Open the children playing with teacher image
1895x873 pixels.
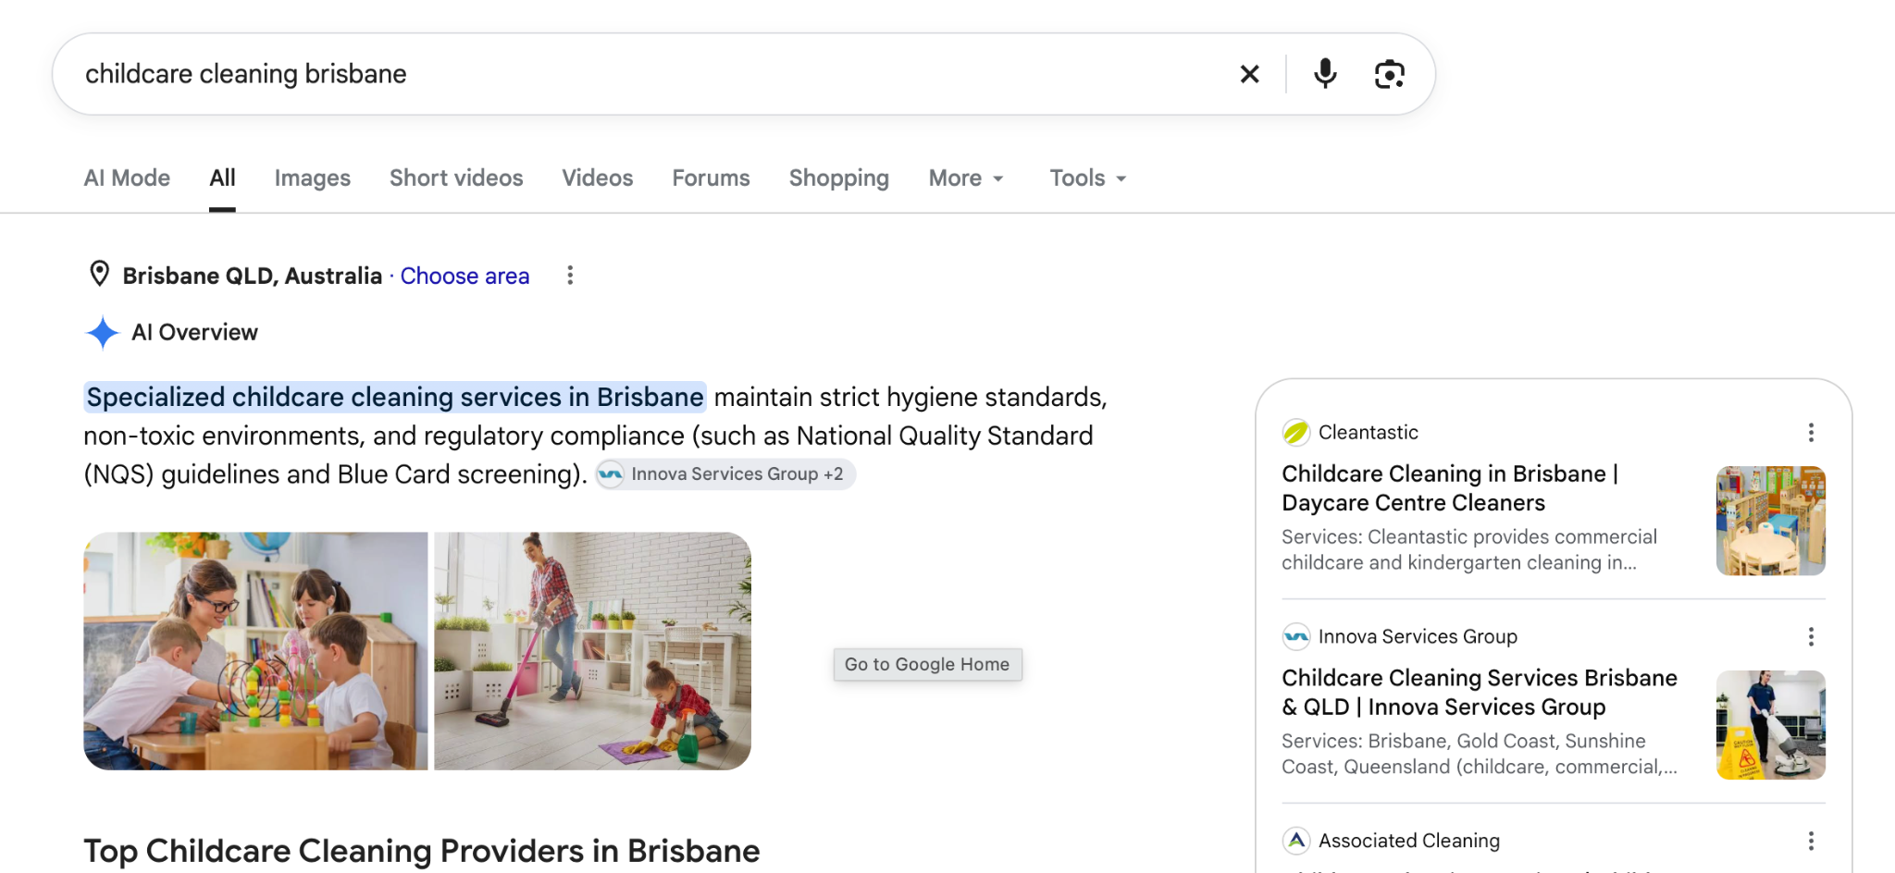[255, 651]
